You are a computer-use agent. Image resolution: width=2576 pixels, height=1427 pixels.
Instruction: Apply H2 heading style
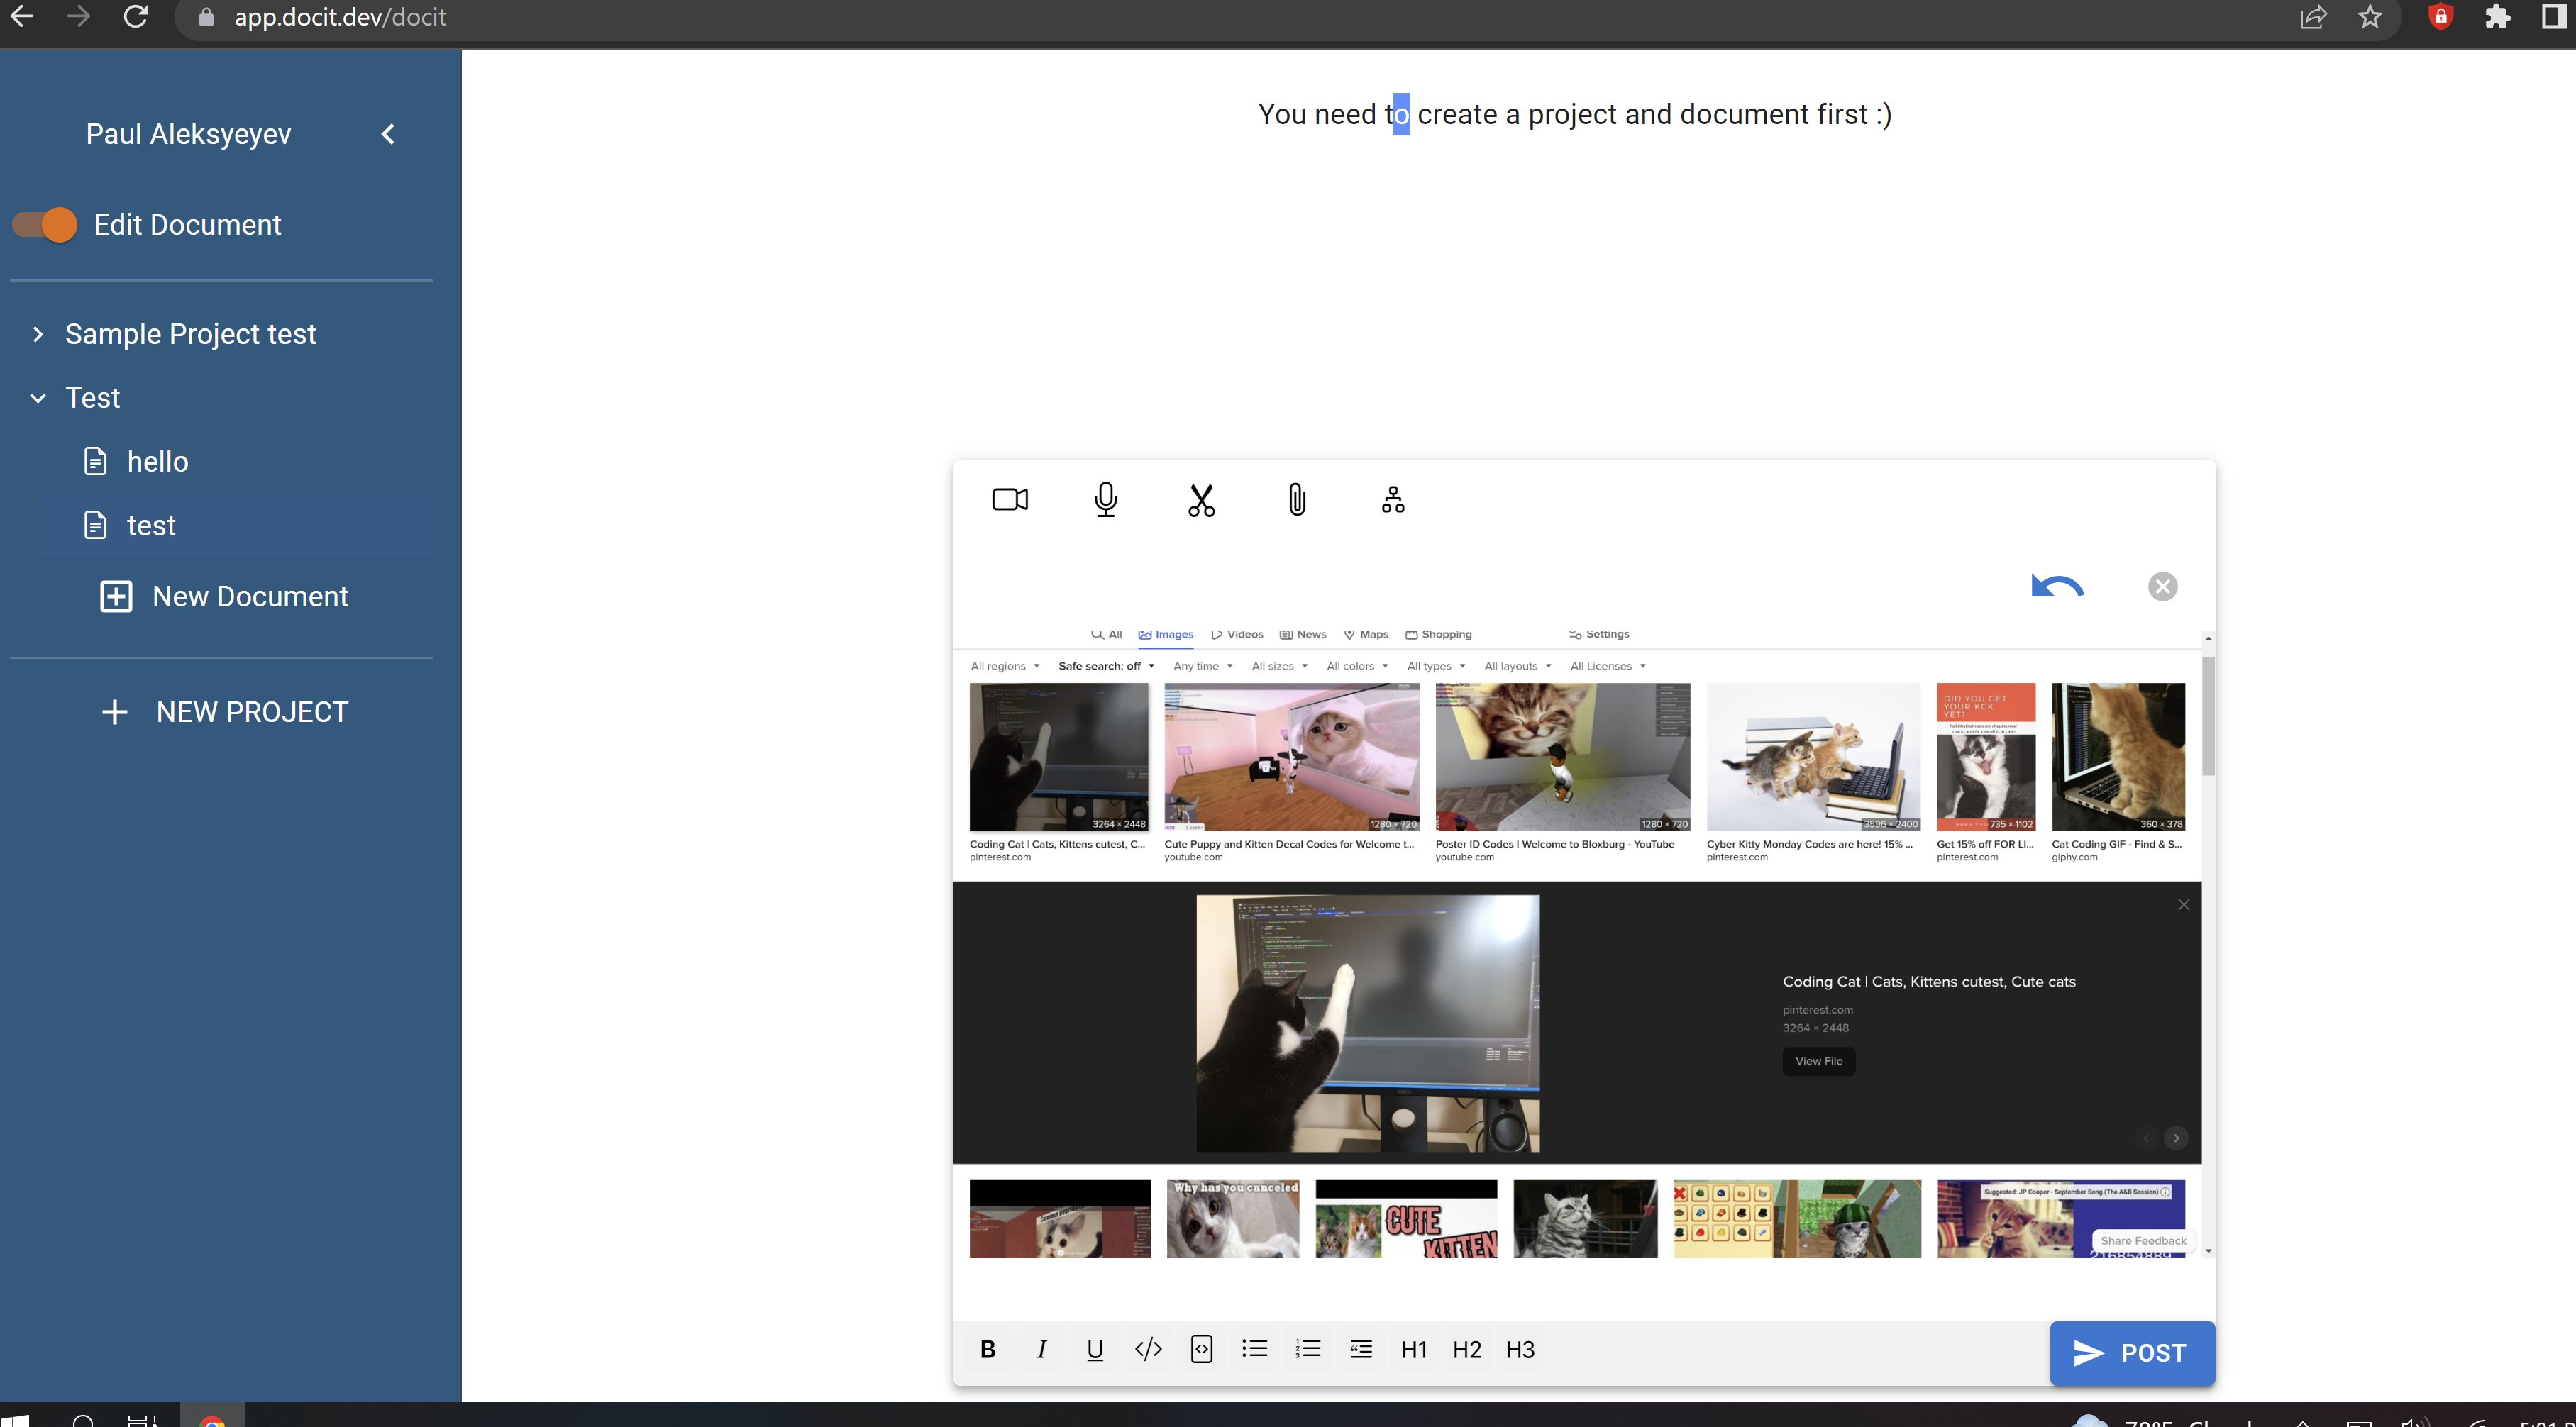coord(1467,1350)
